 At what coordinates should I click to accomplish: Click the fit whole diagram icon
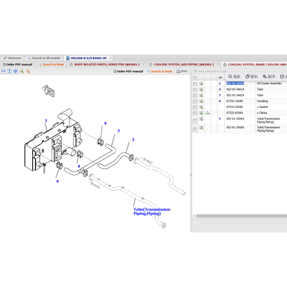15,71
